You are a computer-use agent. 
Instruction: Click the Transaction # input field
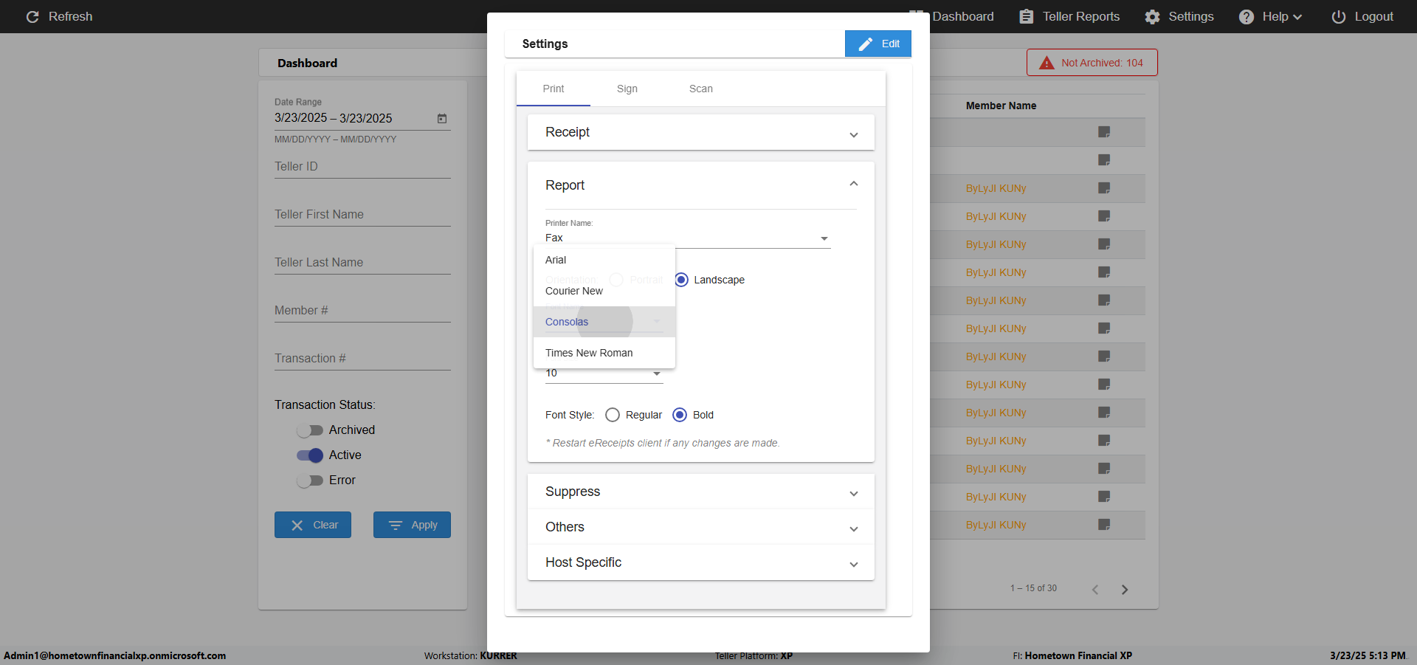tap(362, 359)
